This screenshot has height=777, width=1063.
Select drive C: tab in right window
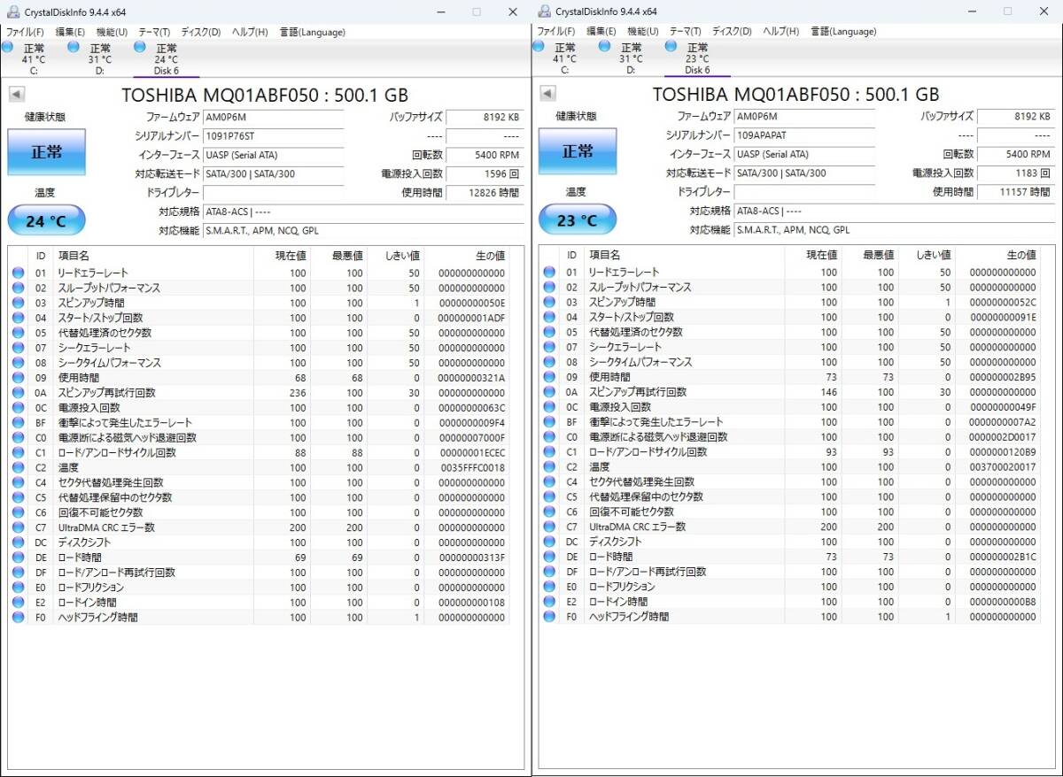[565, 58]
